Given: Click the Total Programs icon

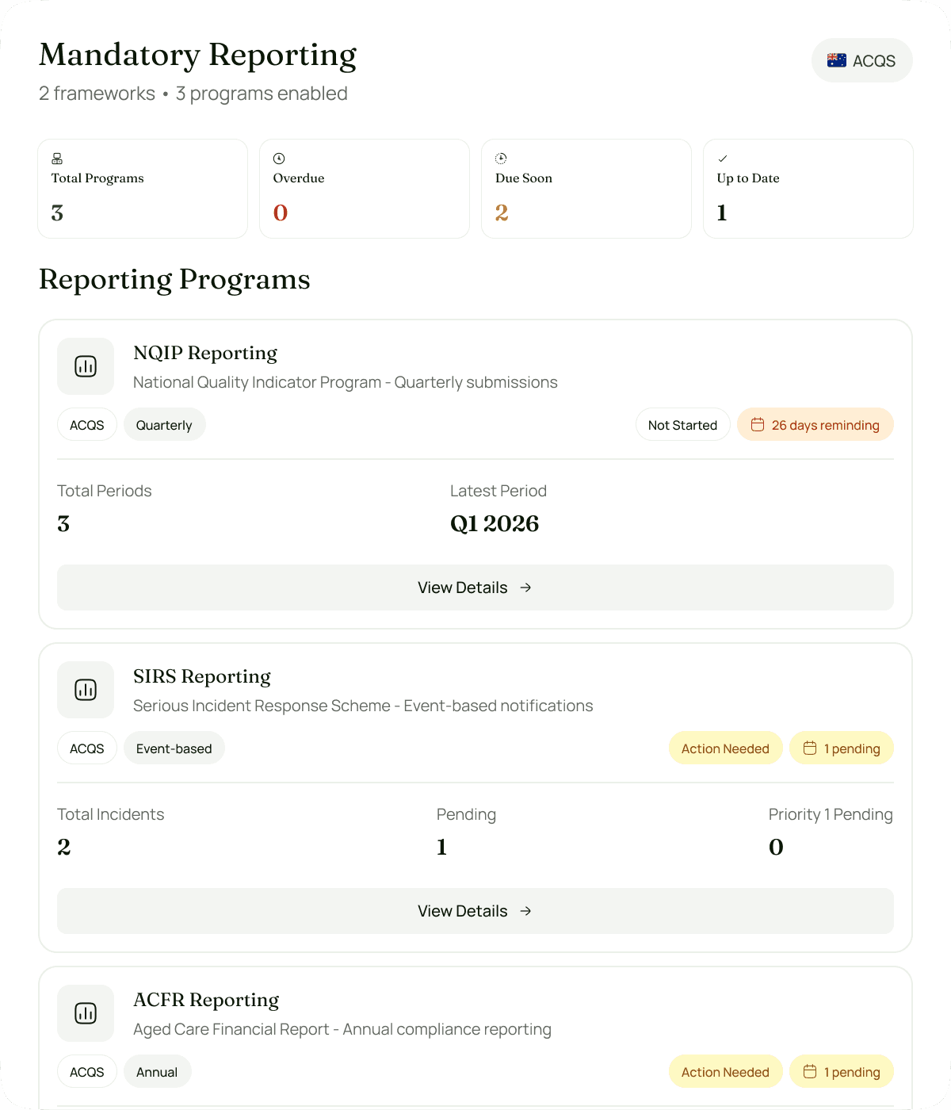Looking at the screenshot, I should coord(55,157).
